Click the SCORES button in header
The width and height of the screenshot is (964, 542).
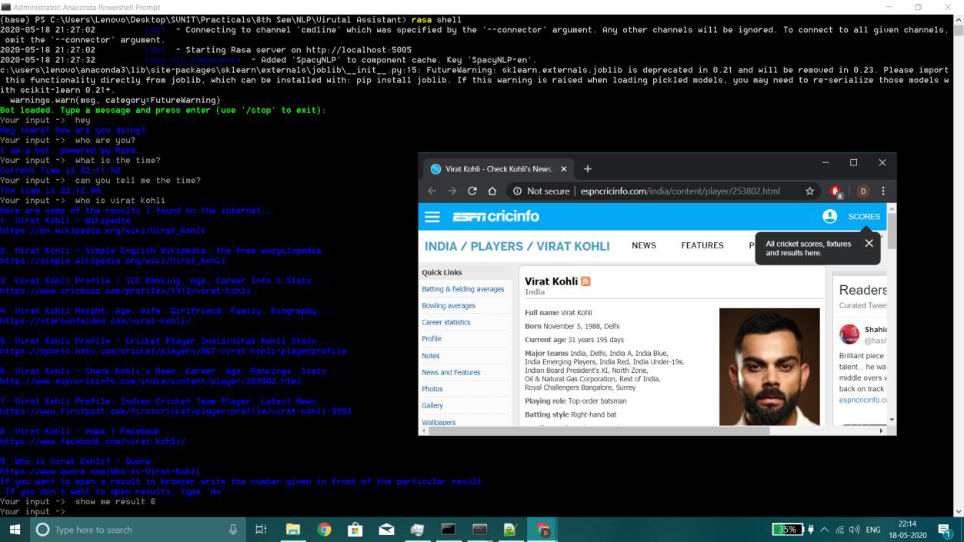(x=864, y=217)
